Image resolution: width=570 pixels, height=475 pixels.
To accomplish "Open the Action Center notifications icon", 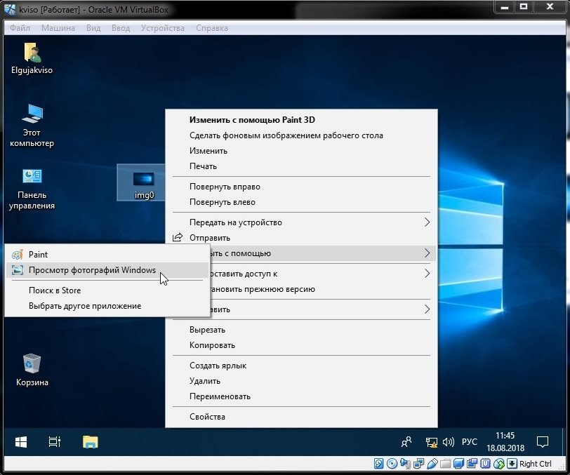I will point(543,442).
